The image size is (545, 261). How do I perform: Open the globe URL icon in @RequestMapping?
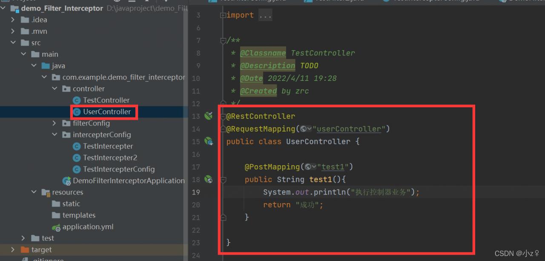[x=306, y=129]
